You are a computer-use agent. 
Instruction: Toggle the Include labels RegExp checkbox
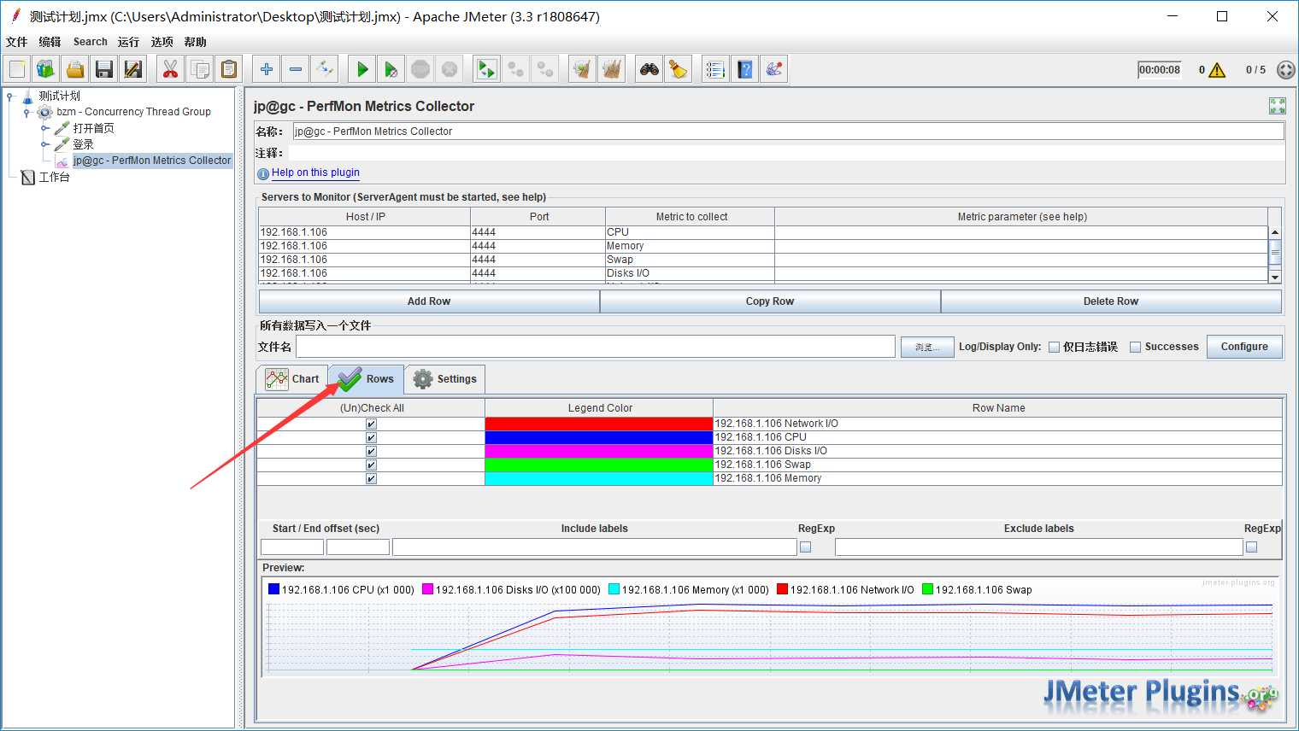(805, 547)
